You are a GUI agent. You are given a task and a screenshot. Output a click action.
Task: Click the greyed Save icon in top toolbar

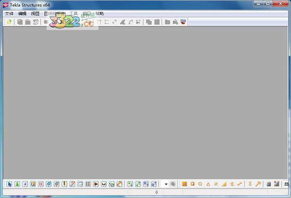(x=28, y=22)
